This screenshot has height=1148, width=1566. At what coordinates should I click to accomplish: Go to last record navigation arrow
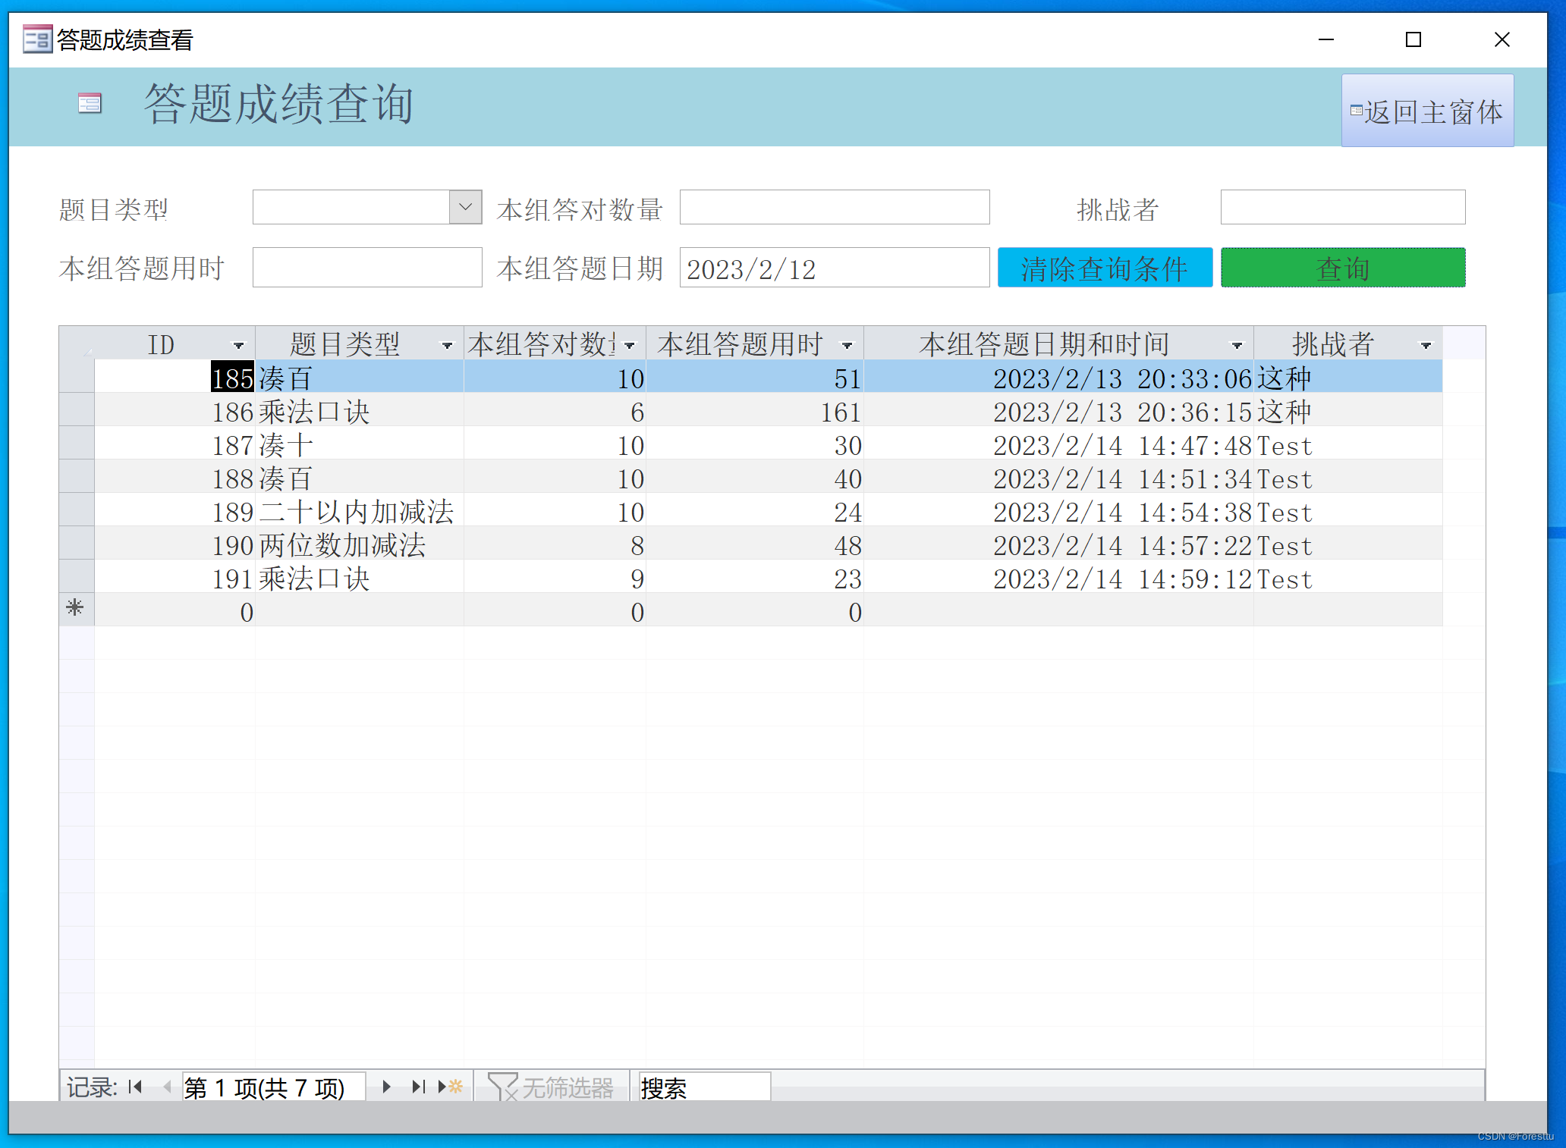coord(418,1087)
